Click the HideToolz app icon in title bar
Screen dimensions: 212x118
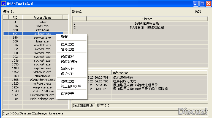[4, 4]
